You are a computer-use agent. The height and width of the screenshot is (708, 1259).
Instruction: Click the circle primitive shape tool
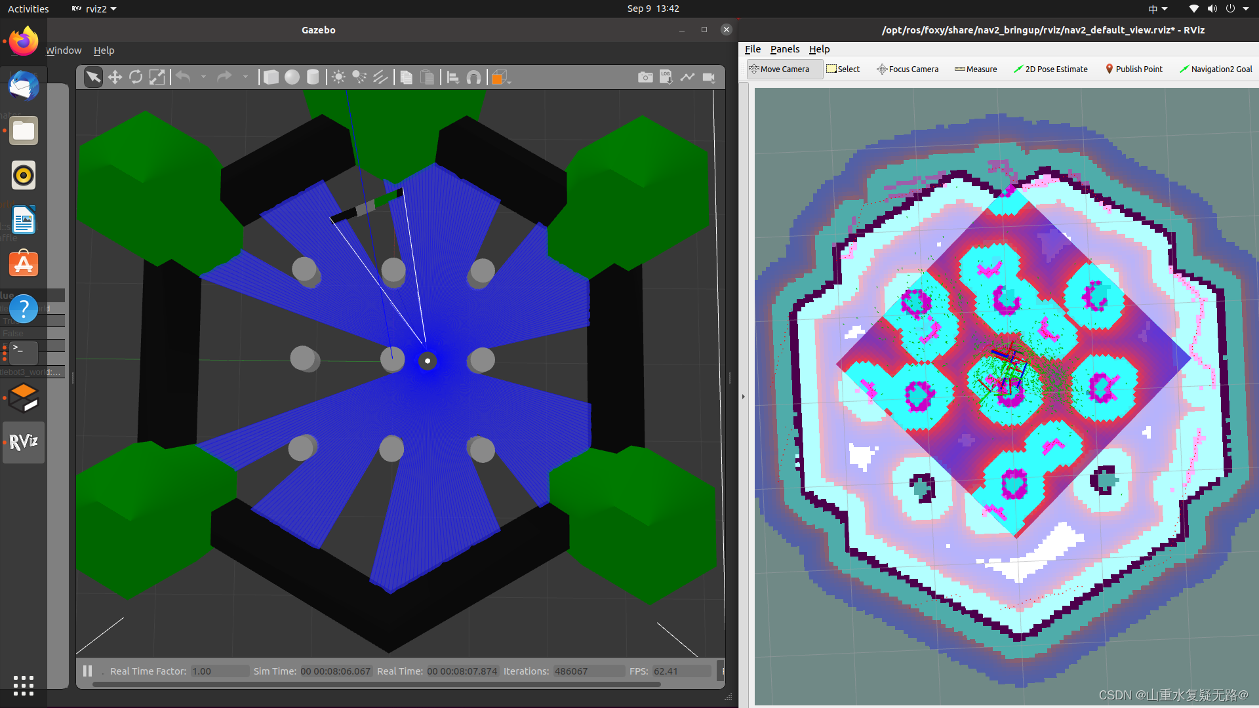tap(291, 77)
